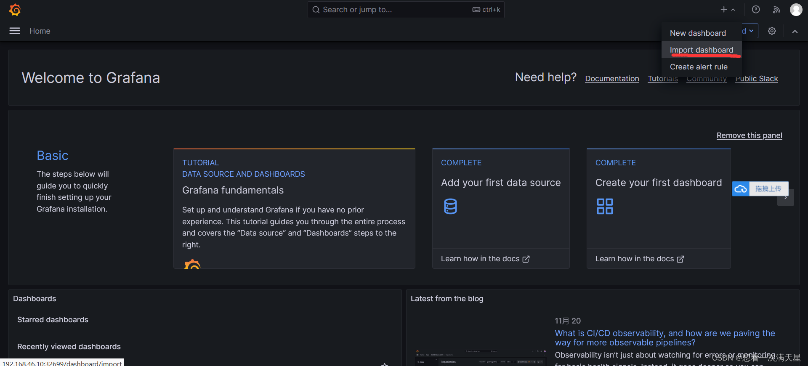808x366 pixels.
Task: Click DATA SOURCE AND DASHBOARDS label
Action: coord(244,174)
